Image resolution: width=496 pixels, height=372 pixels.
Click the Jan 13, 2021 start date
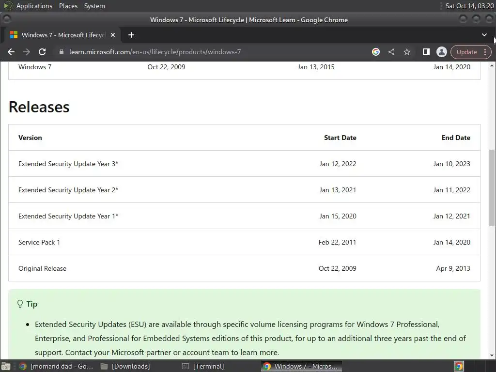tap(338, 190)
